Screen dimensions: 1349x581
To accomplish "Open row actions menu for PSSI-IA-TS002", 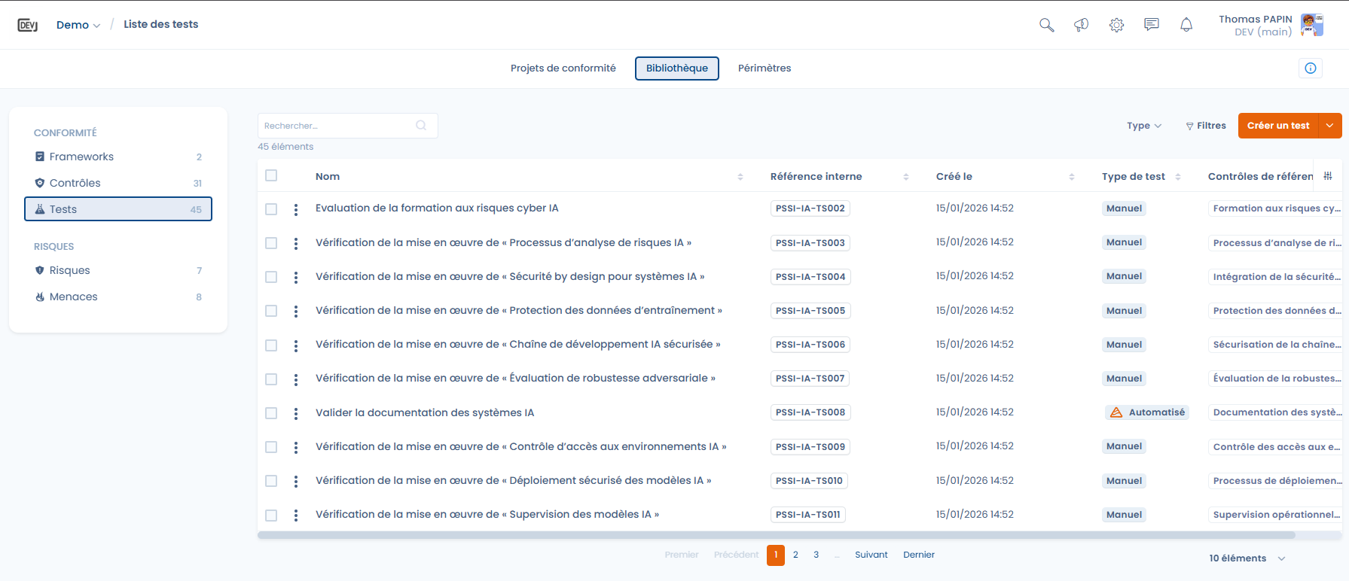I will (x=296, y=209).
